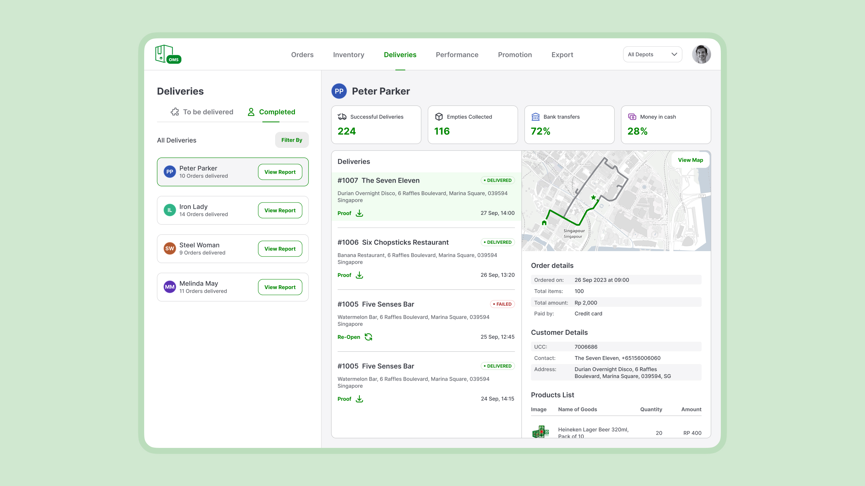Download proof for Six Chopsticks Restaurant

(359, 275)
